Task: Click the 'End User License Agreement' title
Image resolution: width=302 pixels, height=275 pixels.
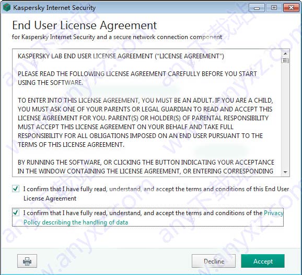Action: click(84, 26)
